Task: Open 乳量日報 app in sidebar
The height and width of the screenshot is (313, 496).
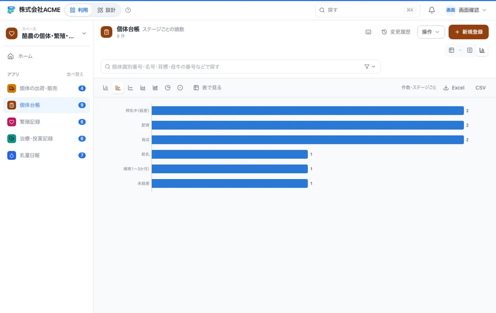Action: 46,156
